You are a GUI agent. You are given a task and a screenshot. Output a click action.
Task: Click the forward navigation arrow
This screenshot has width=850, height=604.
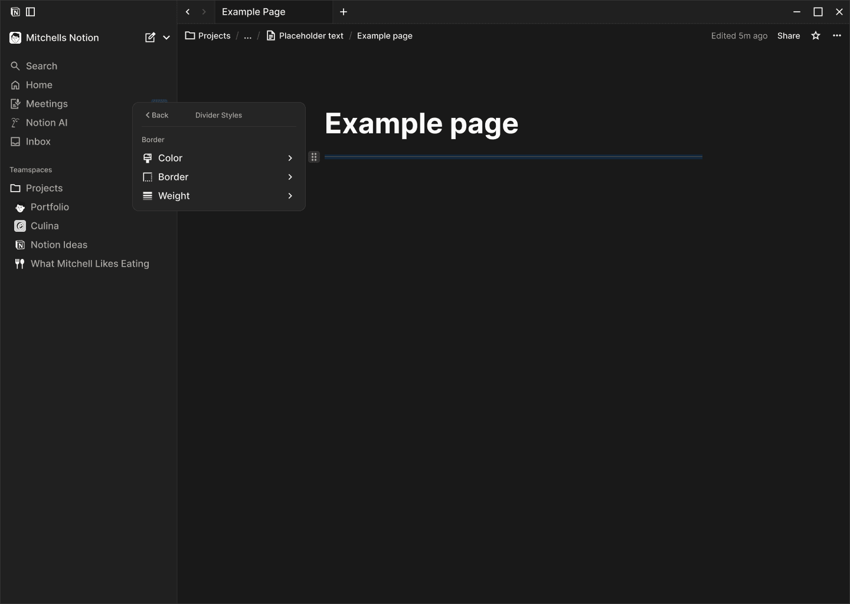(203, 11)
